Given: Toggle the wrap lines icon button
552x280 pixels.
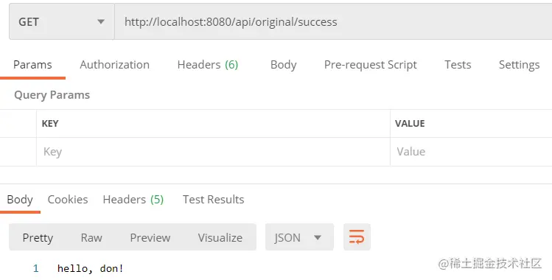Looking at the screenshot, I should point(357,237).
